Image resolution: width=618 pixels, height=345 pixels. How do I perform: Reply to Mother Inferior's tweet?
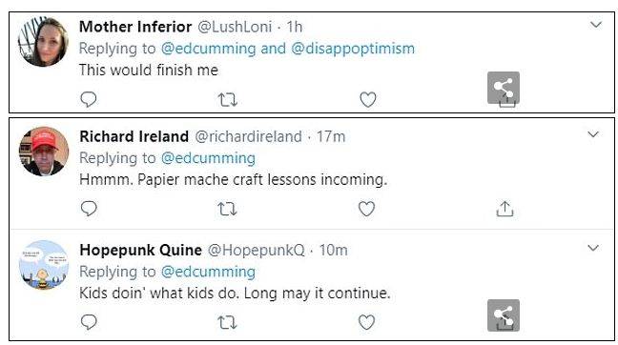pyautogui.click(x=89, y=99)
